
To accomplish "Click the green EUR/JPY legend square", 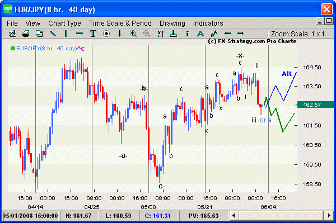I will (x=12, y=48).
